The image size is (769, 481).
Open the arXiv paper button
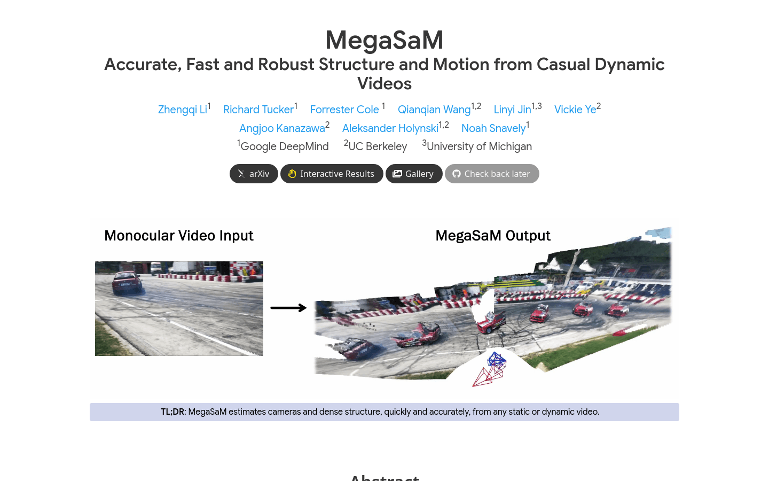coord(254,174)
